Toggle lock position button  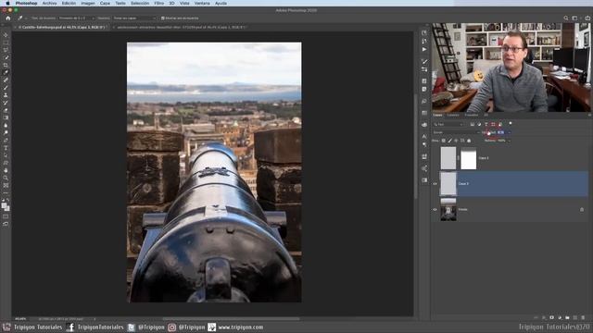click(456, 141)
